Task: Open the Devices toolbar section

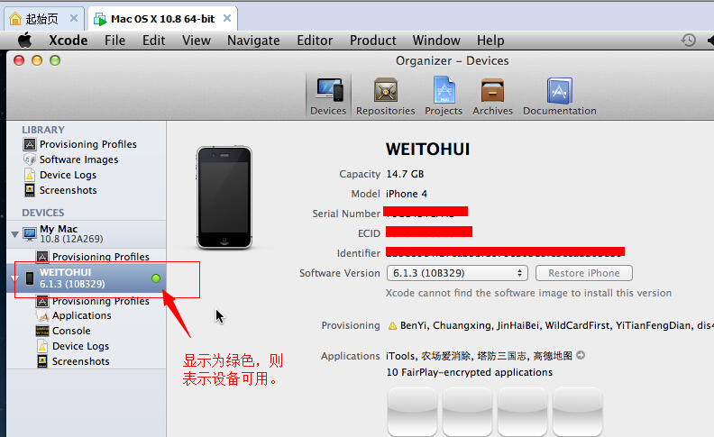Action: 328,96
